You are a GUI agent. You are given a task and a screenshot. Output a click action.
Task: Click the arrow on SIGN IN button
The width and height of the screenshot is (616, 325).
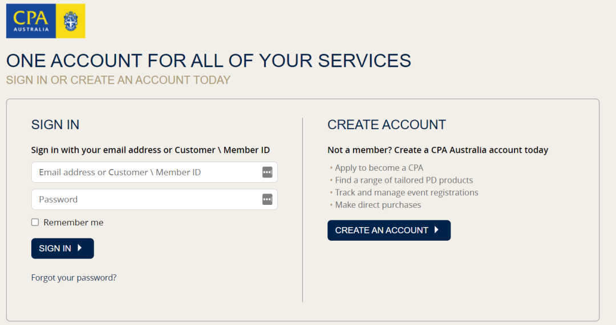coord(80,248)
